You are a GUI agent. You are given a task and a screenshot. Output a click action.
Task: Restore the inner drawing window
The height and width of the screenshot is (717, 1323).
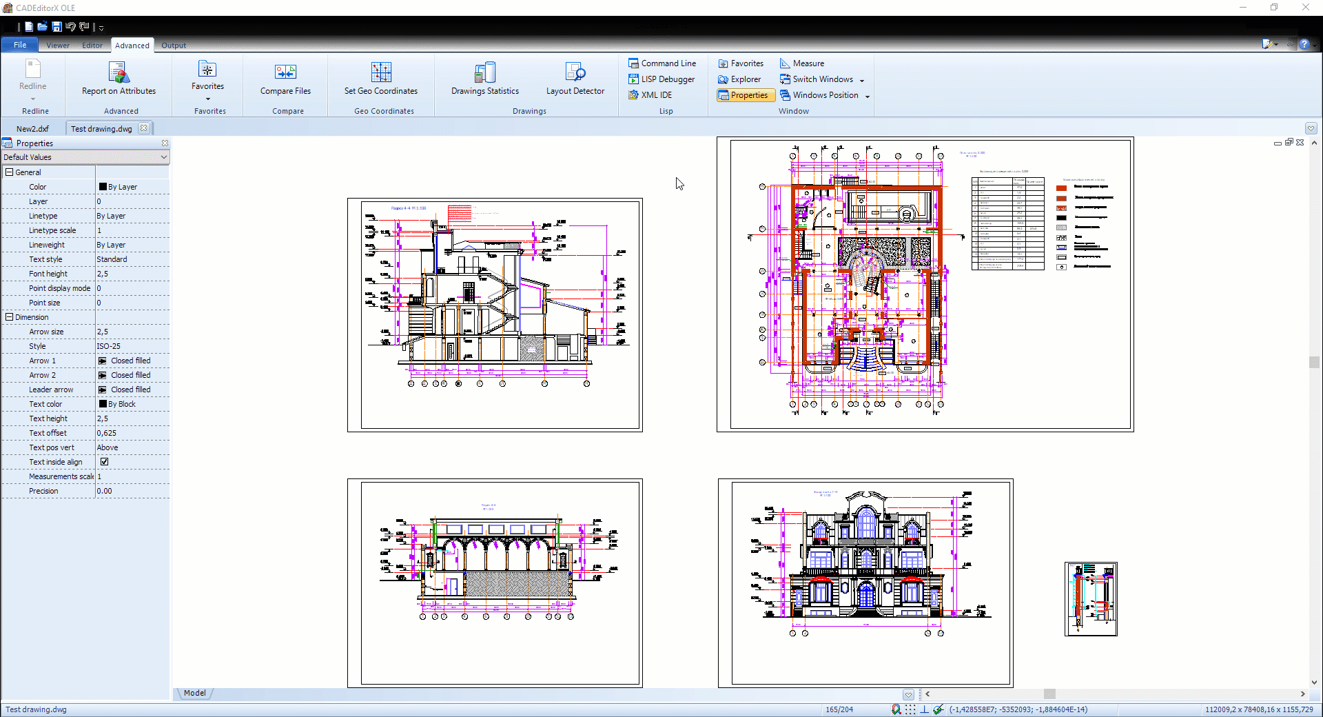coord(1289,142)
